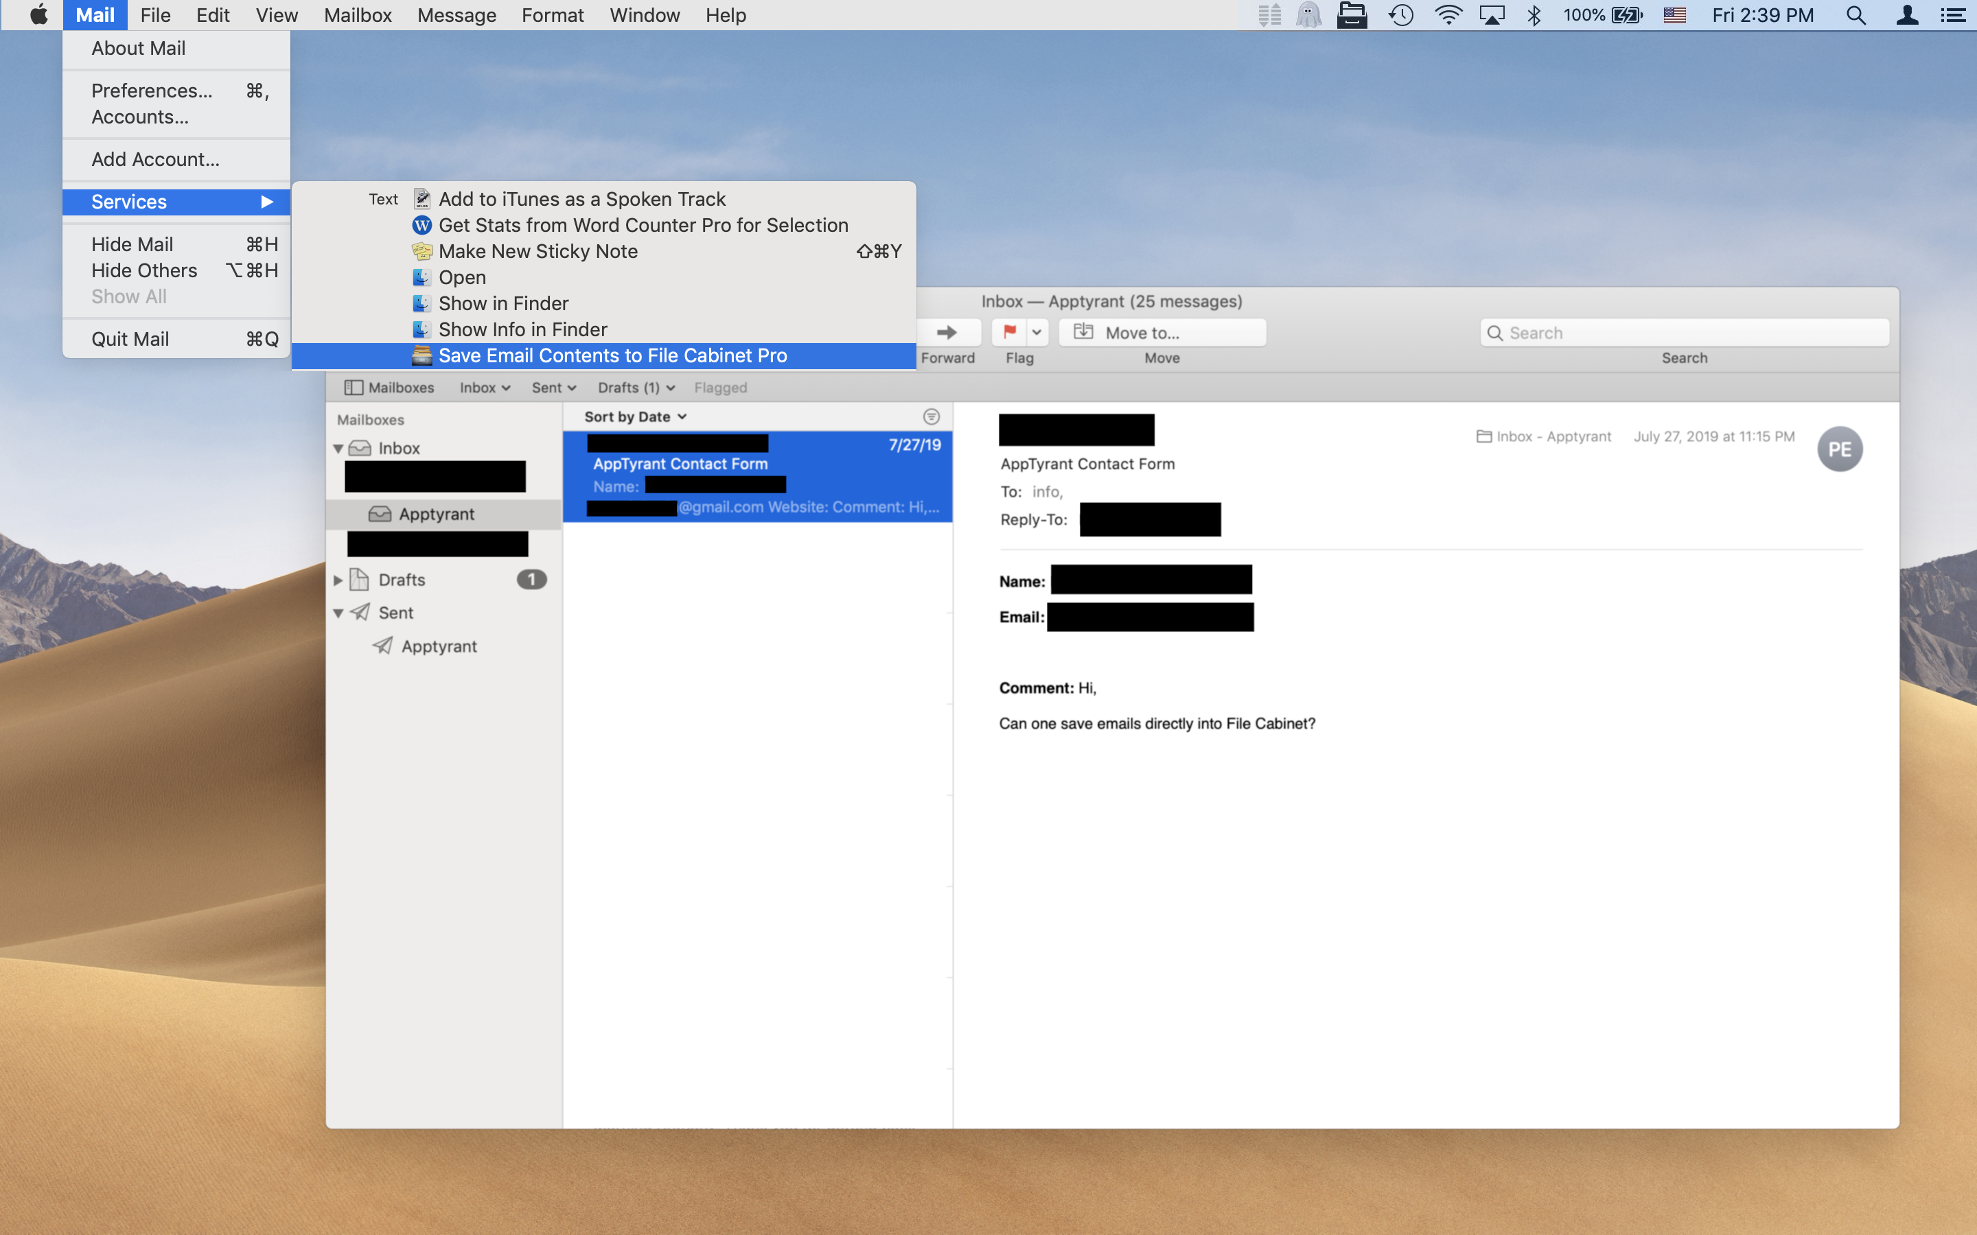Open Accounts… from Mail menu
This screenshot has width=1977, height=1235.
[176, 117]
